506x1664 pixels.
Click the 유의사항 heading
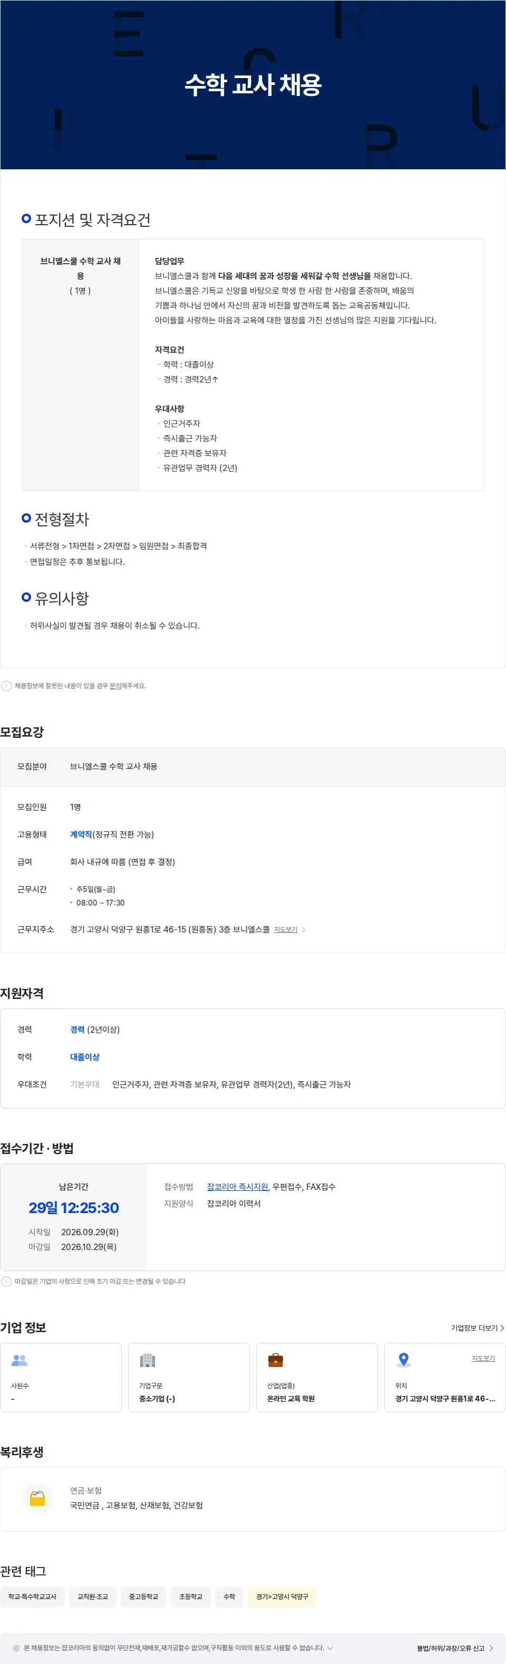click(62, 598)
